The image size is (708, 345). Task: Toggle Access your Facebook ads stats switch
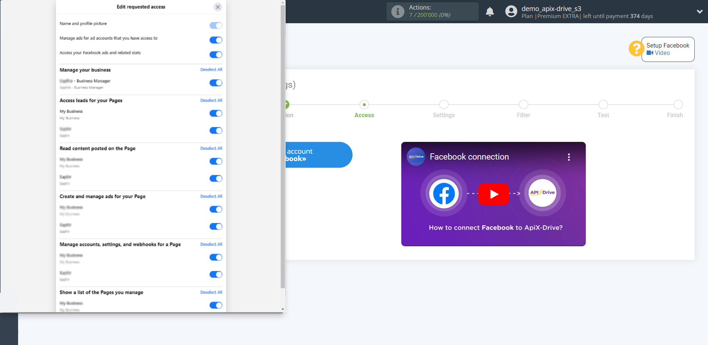[216, 55]
